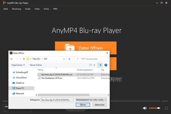Toggle the preview pane button
Image resolution: width=171 pixels, height=114 pixels.
(100, 65)
